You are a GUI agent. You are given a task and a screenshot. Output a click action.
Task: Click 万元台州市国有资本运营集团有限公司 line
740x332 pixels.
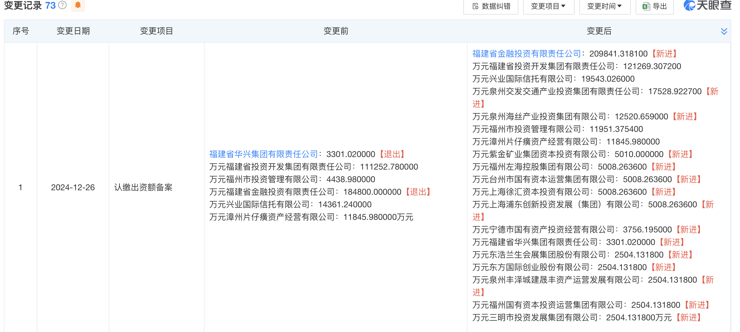587,179
